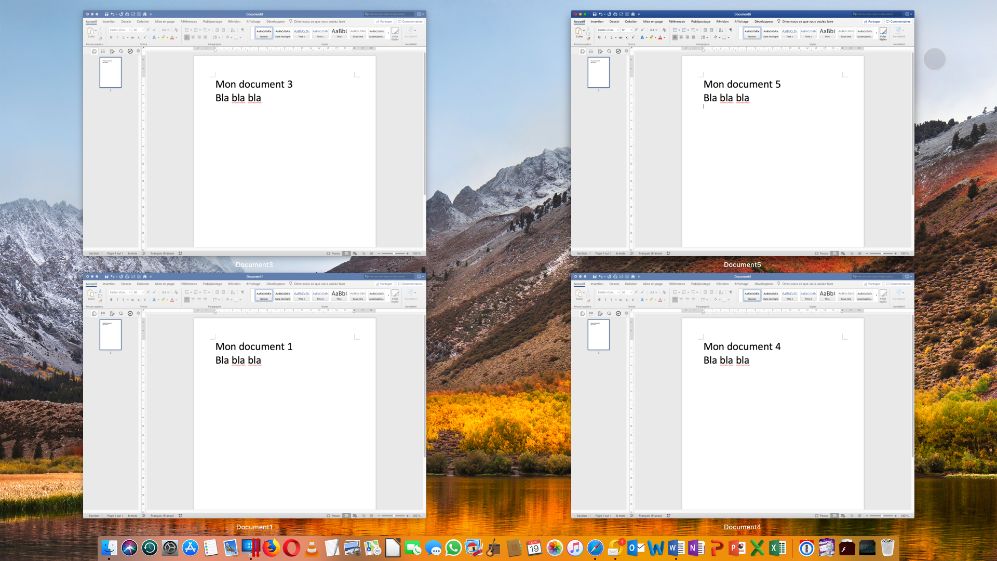Click the zoom slider in Document5 status bar
Image resolution: width=997 pixels, height=561 pixels.
pos(883,253)
